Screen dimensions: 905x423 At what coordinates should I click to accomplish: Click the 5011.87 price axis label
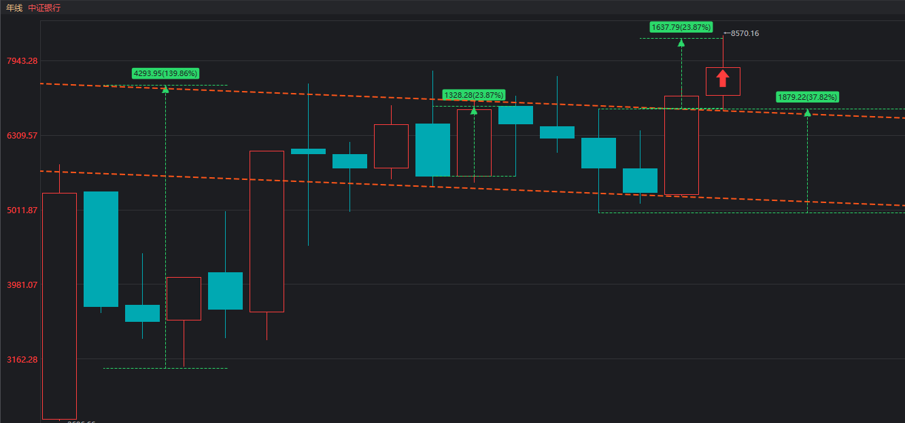click(x=22, y=210)
